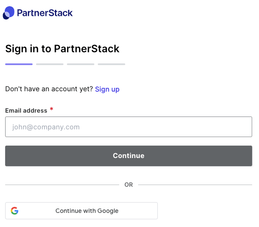The image size is (259, 227).
Task: Click the 'Email address' label
Action: (26, 111)
